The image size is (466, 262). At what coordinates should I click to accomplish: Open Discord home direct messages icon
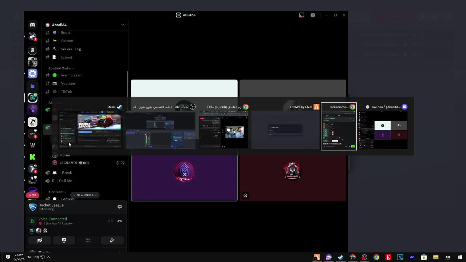pyautogui.click(x=32, y=25)
